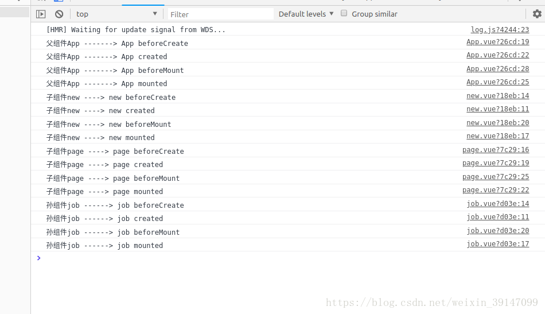Open source link job.vue?d03e:14
Image resolution: width=545 pixels, height=314 pixels.
498,203
